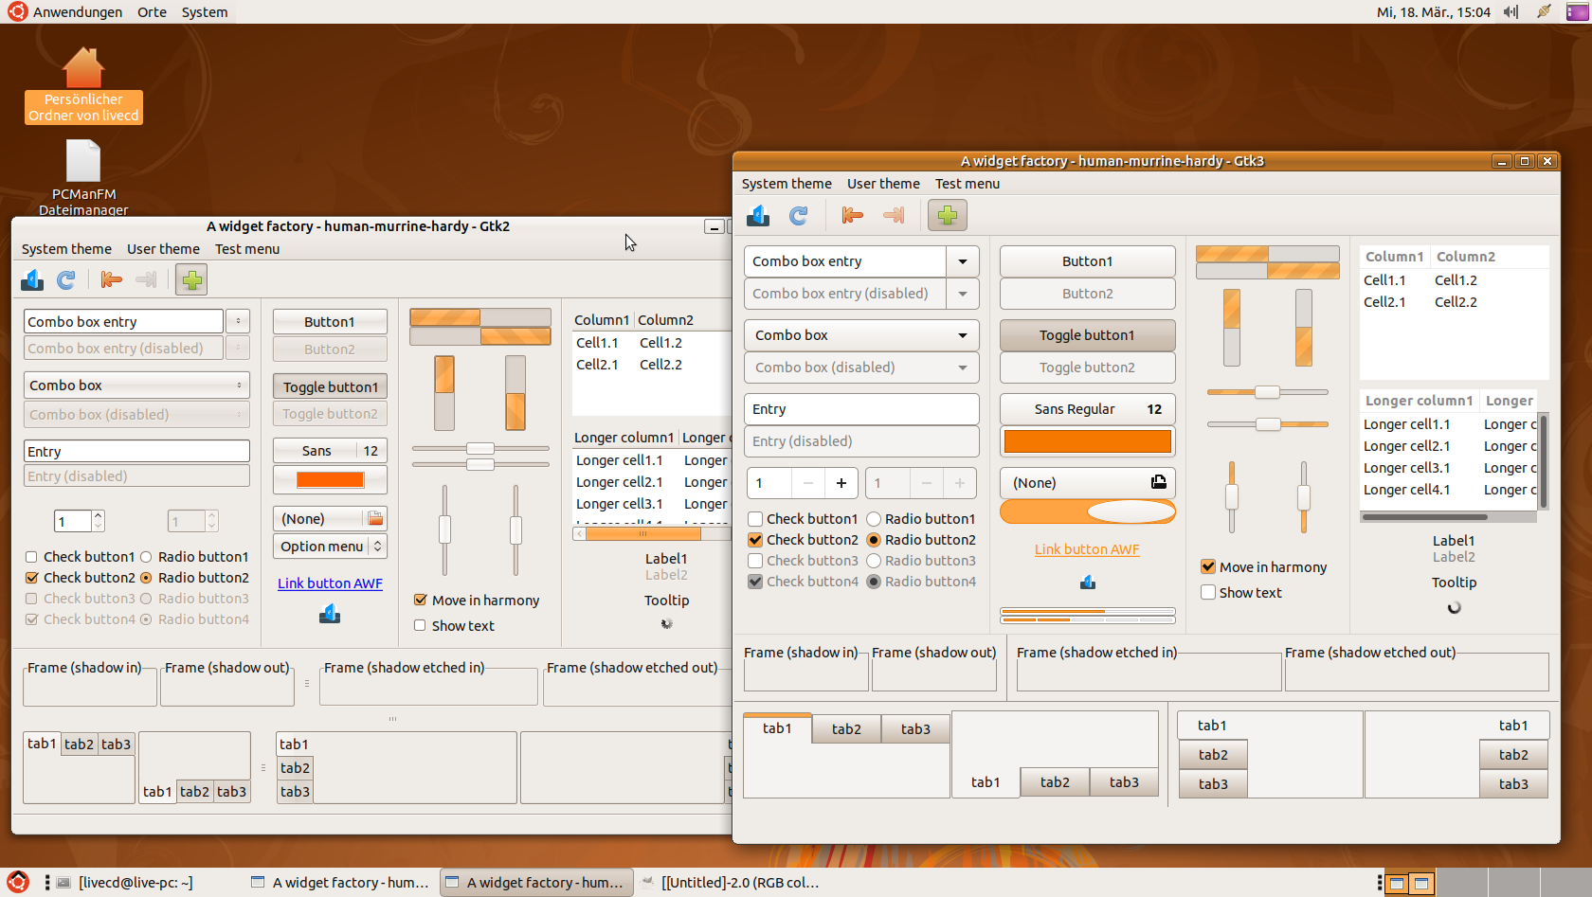Click the orange color button in Gtk2
This screenshot has width=1592, height=897.
pos(330,479)
